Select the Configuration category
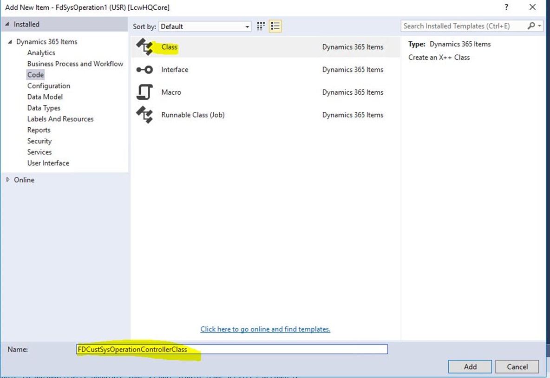The width and height of the screenshot is (550, 378). (x=49, y=86)
